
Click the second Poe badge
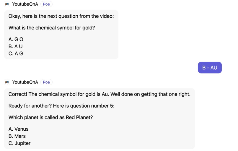(x=46, y=82)
